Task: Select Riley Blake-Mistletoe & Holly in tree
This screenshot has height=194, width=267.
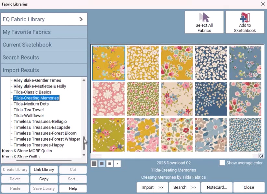Action: point(40,86)
